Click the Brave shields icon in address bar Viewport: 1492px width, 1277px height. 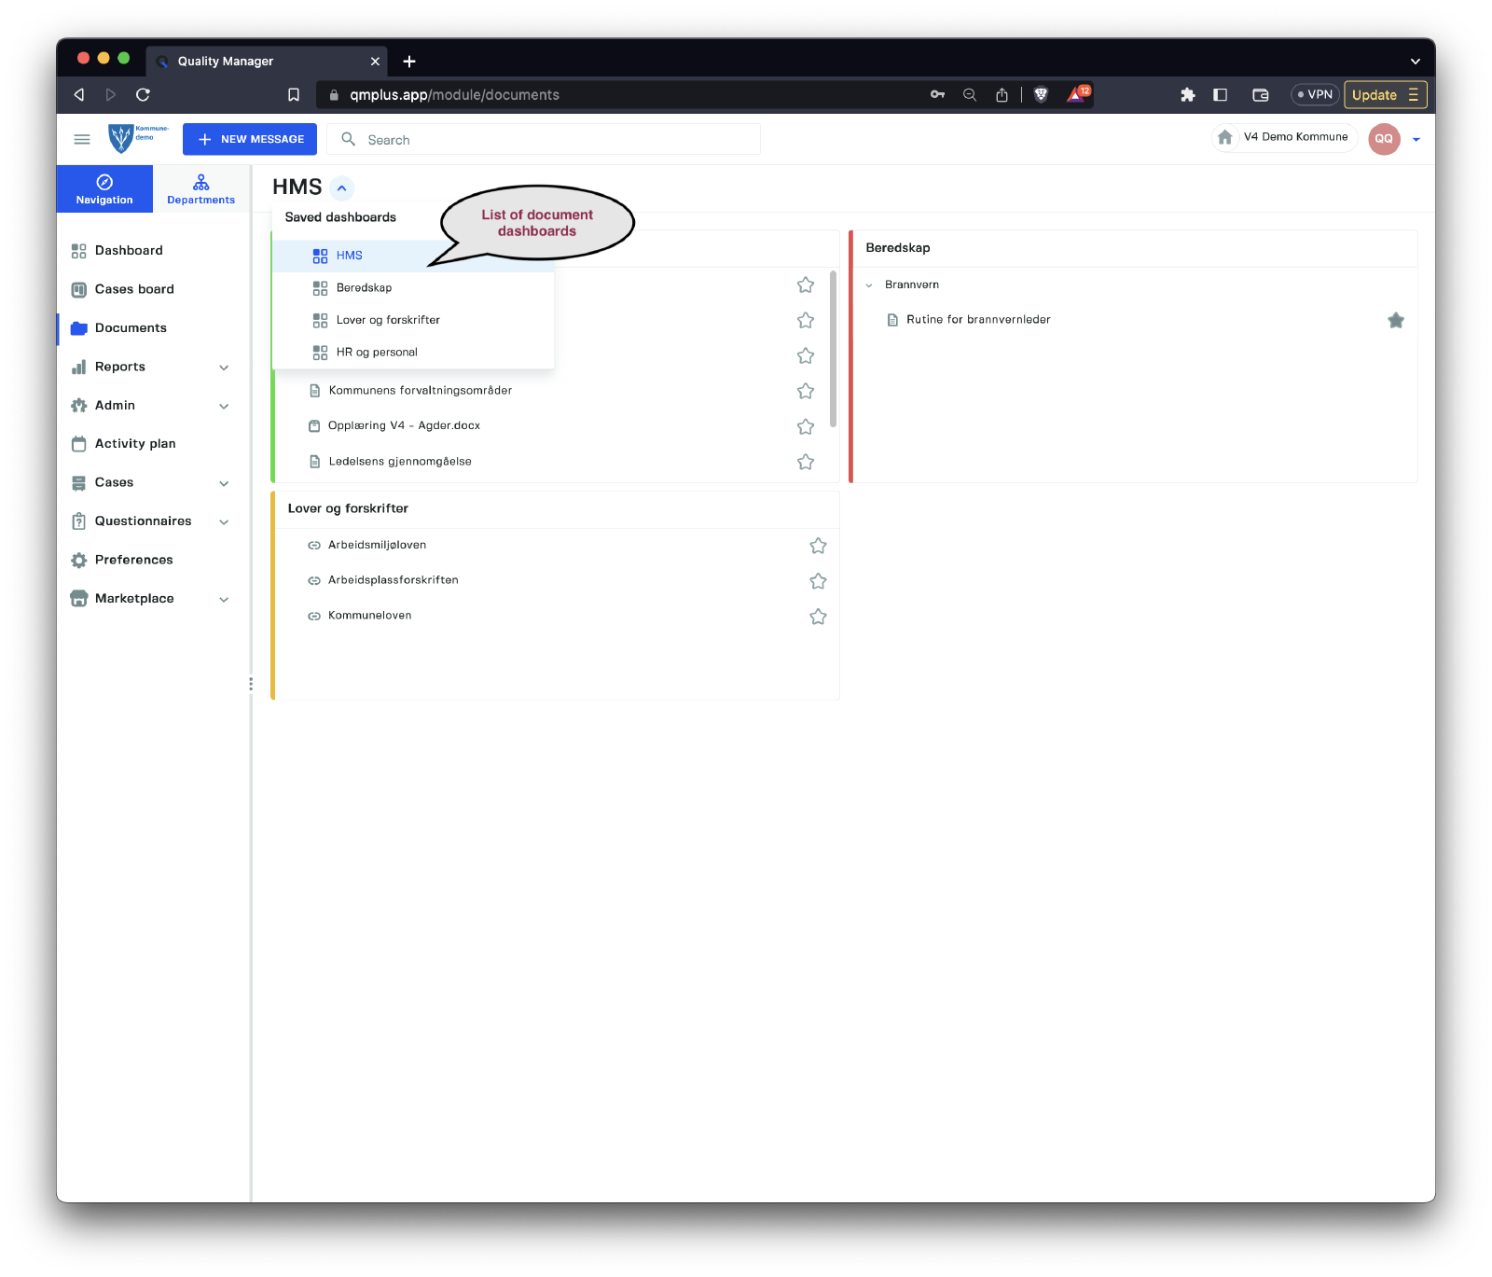tap(1042, 94)
